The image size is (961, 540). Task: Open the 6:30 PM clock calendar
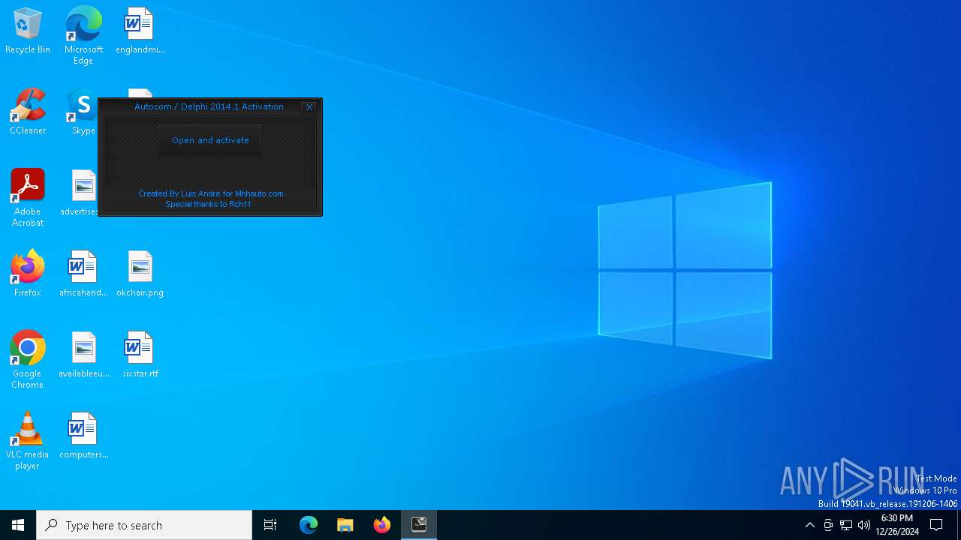tap(897, 525)
